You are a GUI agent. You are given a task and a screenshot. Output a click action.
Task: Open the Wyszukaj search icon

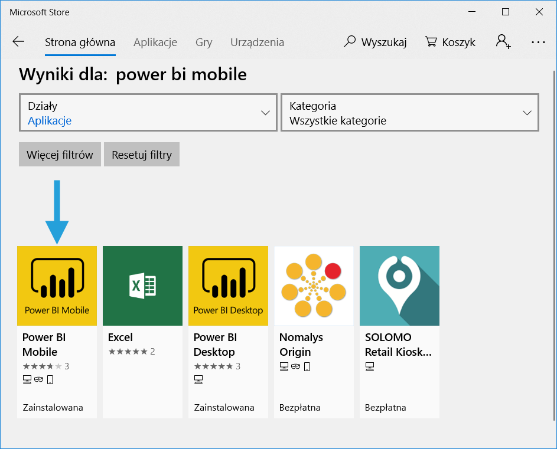click(350, 42)
